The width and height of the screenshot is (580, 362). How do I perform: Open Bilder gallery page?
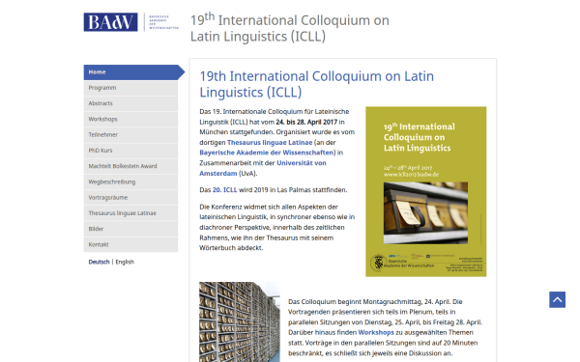[130, 230]
